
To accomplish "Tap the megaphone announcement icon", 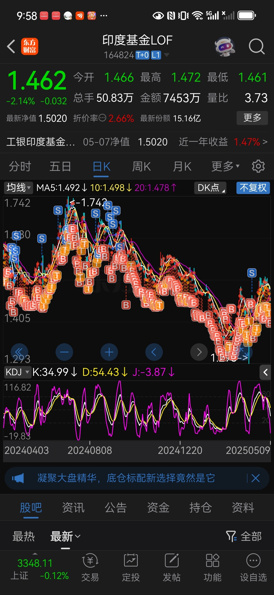I will coord(18,478).
